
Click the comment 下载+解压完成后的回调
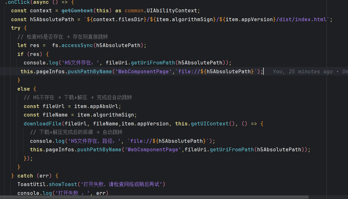click(66, 132)
